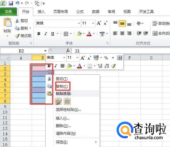Click the Percent Style icon in the mini toolbar
The height and width of the screenshot is (147, 170).
pyautogui.click(x=106, y=58)
